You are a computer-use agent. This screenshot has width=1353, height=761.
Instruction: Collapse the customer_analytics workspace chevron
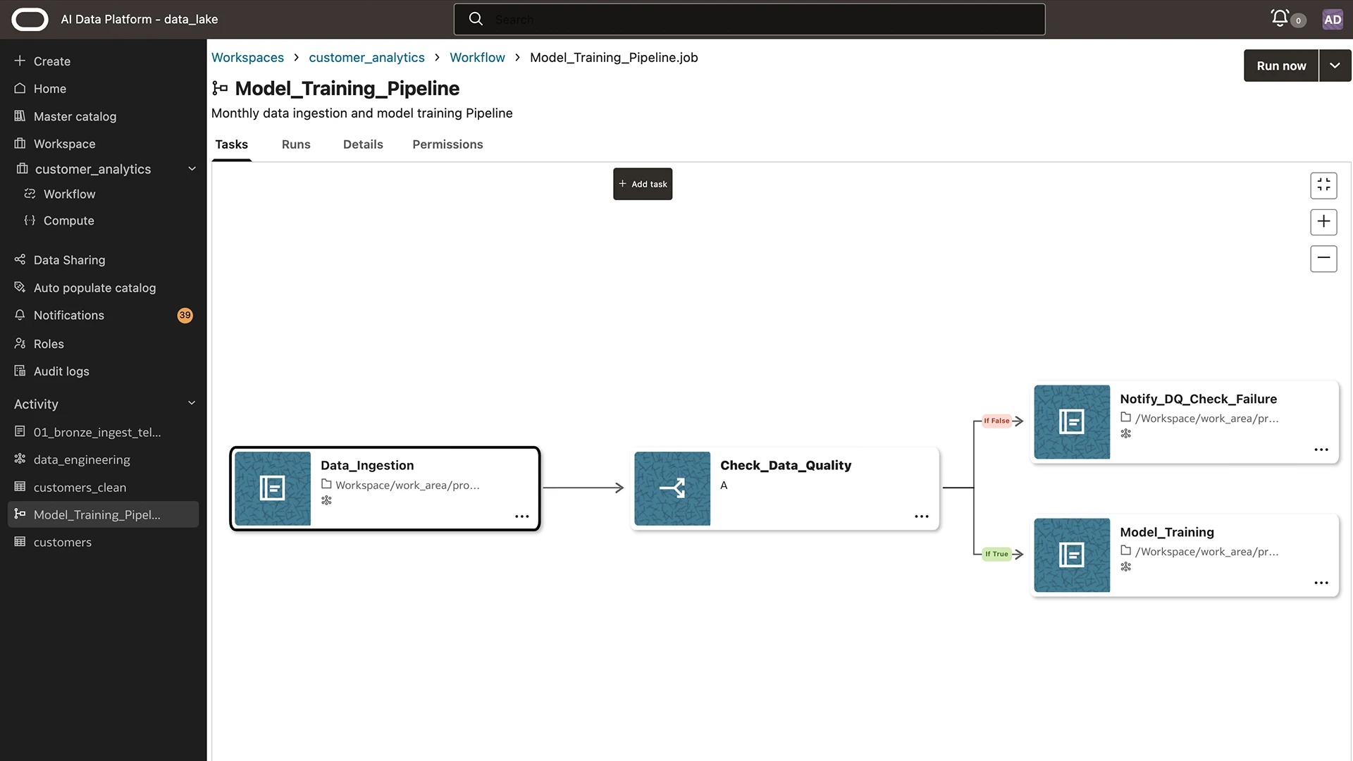(x=192, y=169)
